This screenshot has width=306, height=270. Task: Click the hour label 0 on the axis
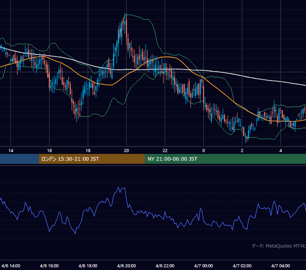coord(203,151)
